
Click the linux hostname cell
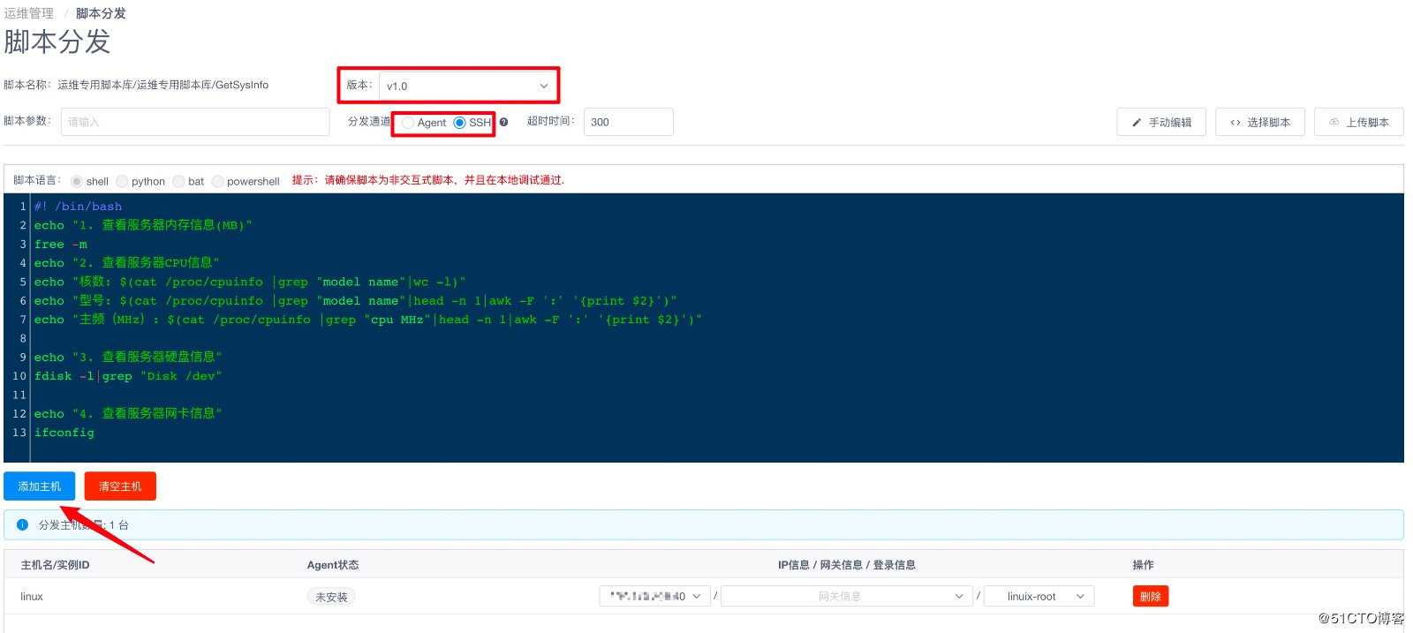point(32,597)
